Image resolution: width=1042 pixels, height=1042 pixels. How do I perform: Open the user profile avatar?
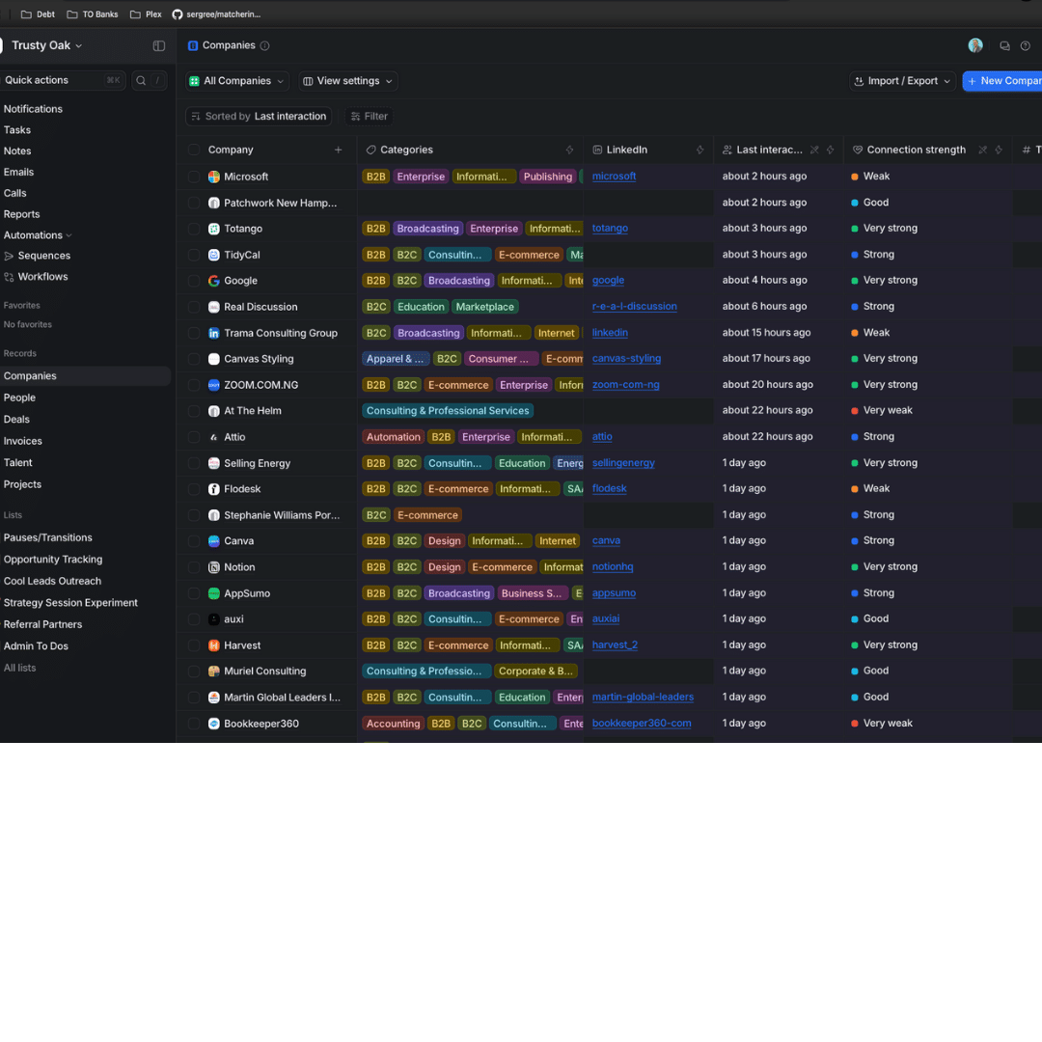(974, 46)
